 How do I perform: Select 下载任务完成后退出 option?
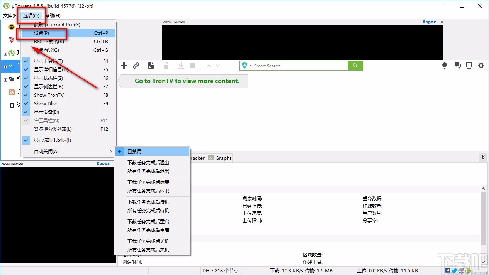(x=152, y=162)
